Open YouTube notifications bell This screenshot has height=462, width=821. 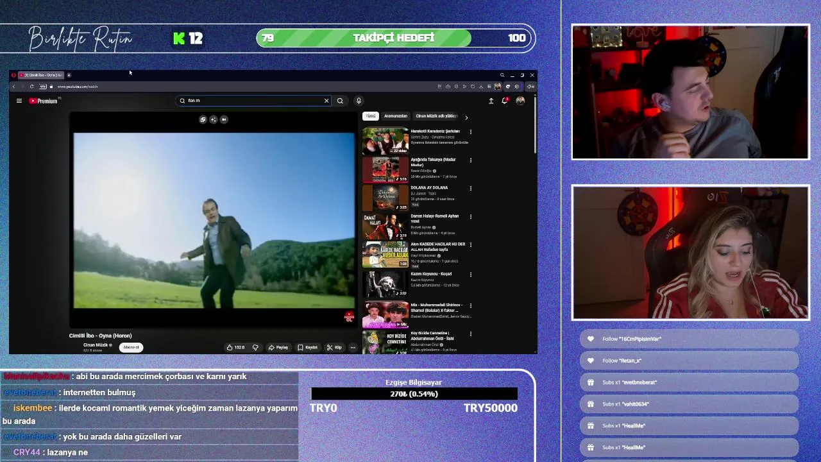coord(505,101)
